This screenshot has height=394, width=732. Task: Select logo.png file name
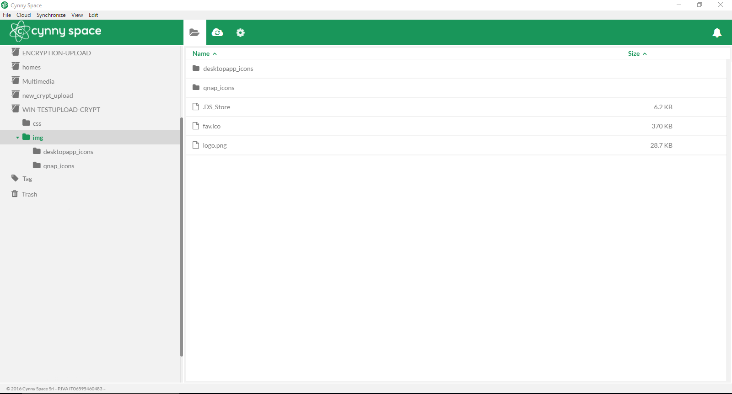pos(215,145)
